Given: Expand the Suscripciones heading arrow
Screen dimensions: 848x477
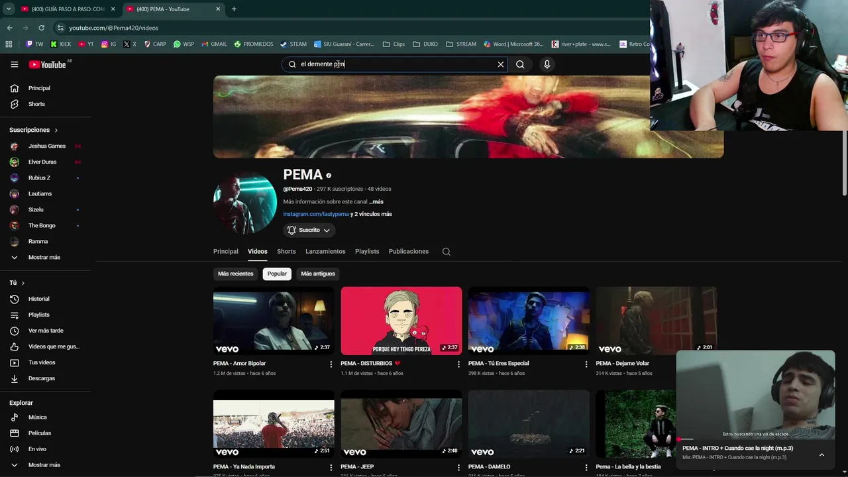Looking at the screenshot, I should [56, 131].
